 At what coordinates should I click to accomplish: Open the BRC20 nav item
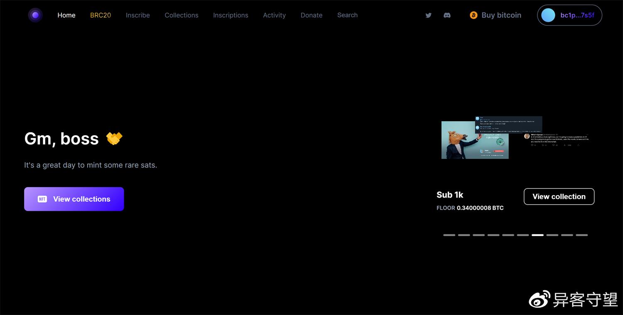[101, 15]
